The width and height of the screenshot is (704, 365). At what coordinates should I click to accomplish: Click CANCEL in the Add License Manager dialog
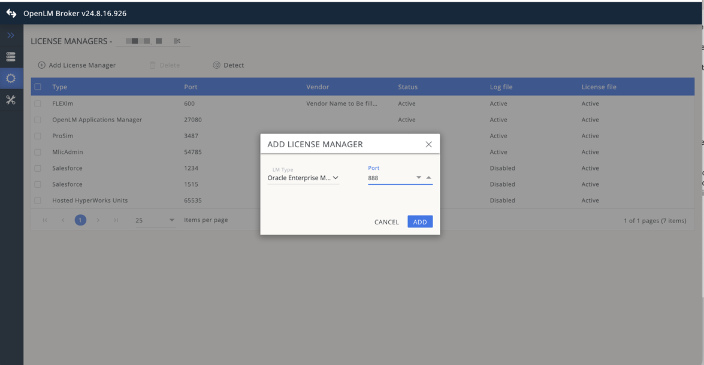[x=386, y=221]
